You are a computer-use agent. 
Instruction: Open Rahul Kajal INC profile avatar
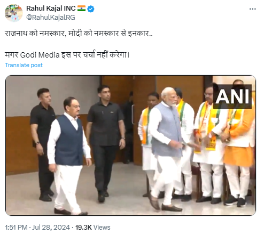click(x=14, y=13)
